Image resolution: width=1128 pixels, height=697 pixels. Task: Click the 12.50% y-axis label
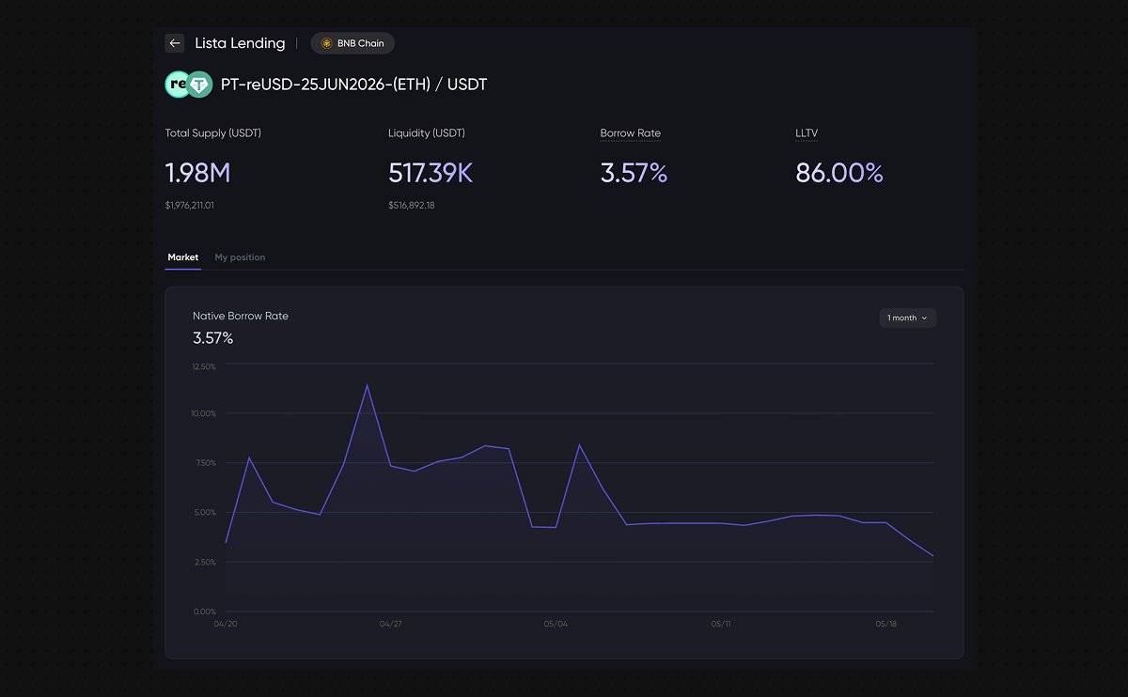click(x=204, y=366)
